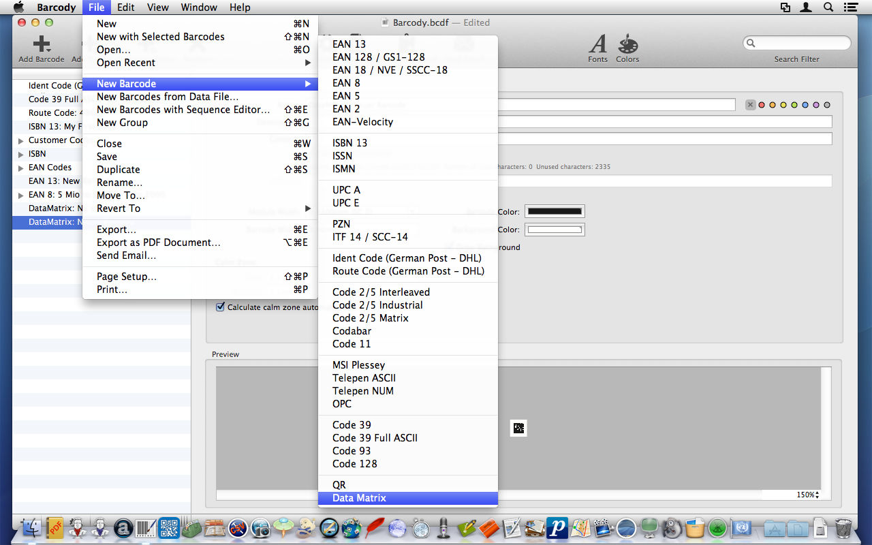Launch the red feather app in Dock
Viewport: 872px width, 545px height.
(x=375, y=528)
